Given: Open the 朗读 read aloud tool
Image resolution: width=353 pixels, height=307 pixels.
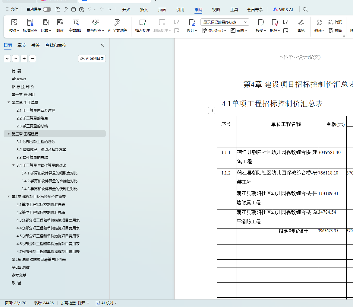Looking at the screenshot, I should [x=60, y=23].
